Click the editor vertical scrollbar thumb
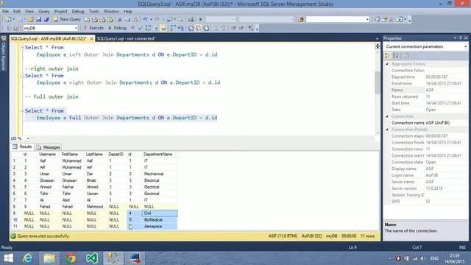Viewport: 471px width, 265px height. 378,82
